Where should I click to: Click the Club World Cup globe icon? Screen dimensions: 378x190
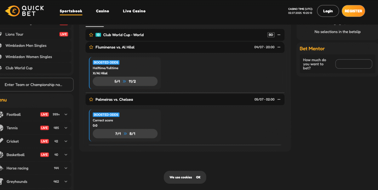click(x=98, y=35)
